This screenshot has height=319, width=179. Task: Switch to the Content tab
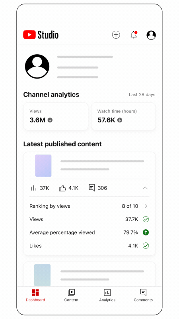click(x=71, y=295)
